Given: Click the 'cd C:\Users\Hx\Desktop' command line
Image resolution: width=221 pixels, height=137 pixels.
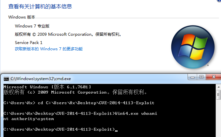Looking at the screenshot, I should [x=79, y=103].
